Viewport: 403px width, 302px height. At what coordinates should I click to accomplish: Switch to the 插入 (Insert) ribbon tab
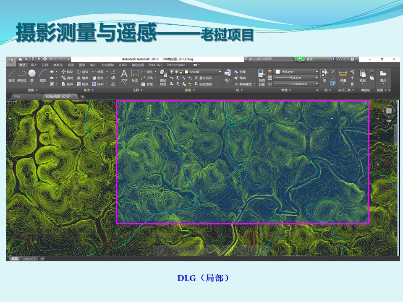coord(34,65)
